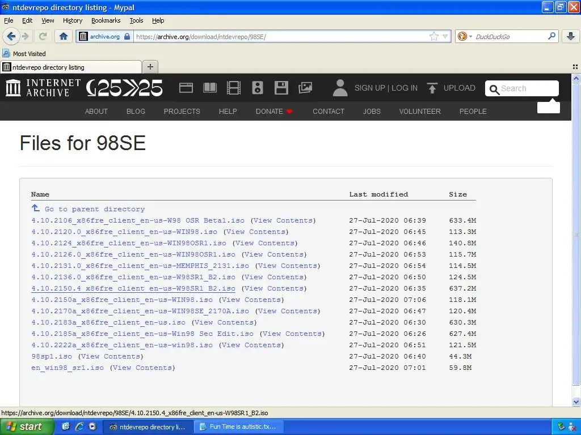Screen dimensions: 581x435
Task: Download 4.10.2185a Win98 Sec Edit.iso
Action: coord(142,334)
